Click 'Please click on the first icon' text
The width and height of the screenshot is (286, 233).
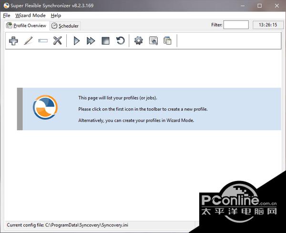[143, 109]
